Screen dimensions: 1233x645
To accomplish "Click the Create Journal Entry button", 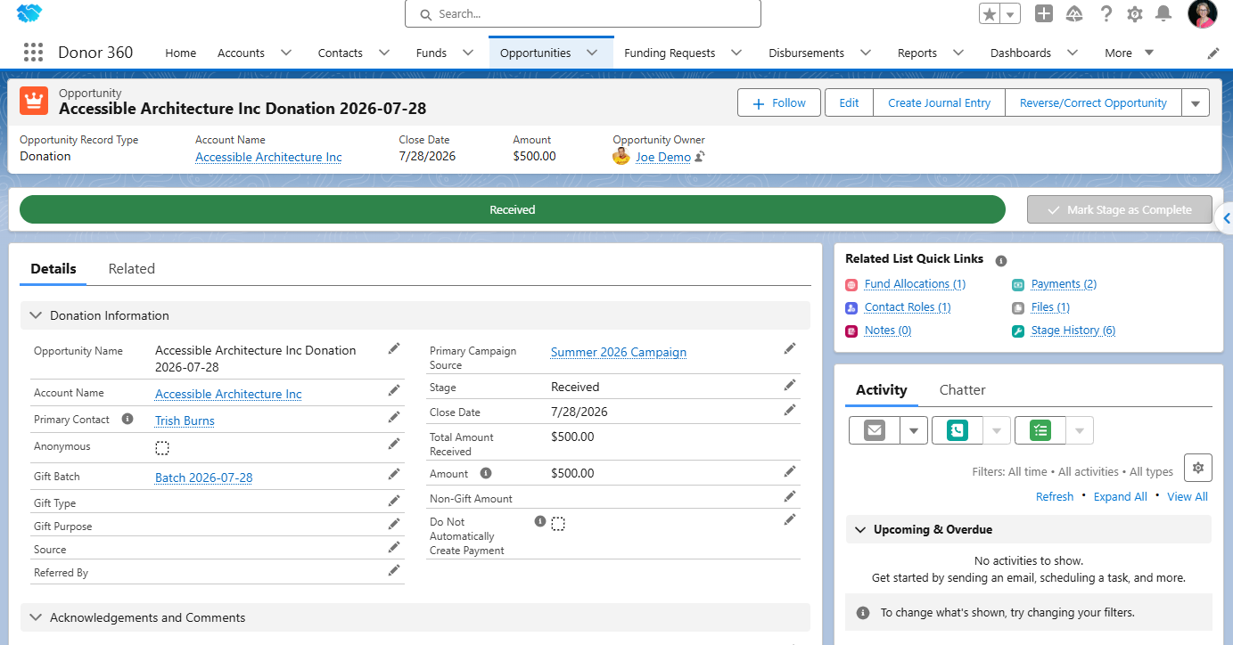I will pyautogui.click(x=939, y=103).
